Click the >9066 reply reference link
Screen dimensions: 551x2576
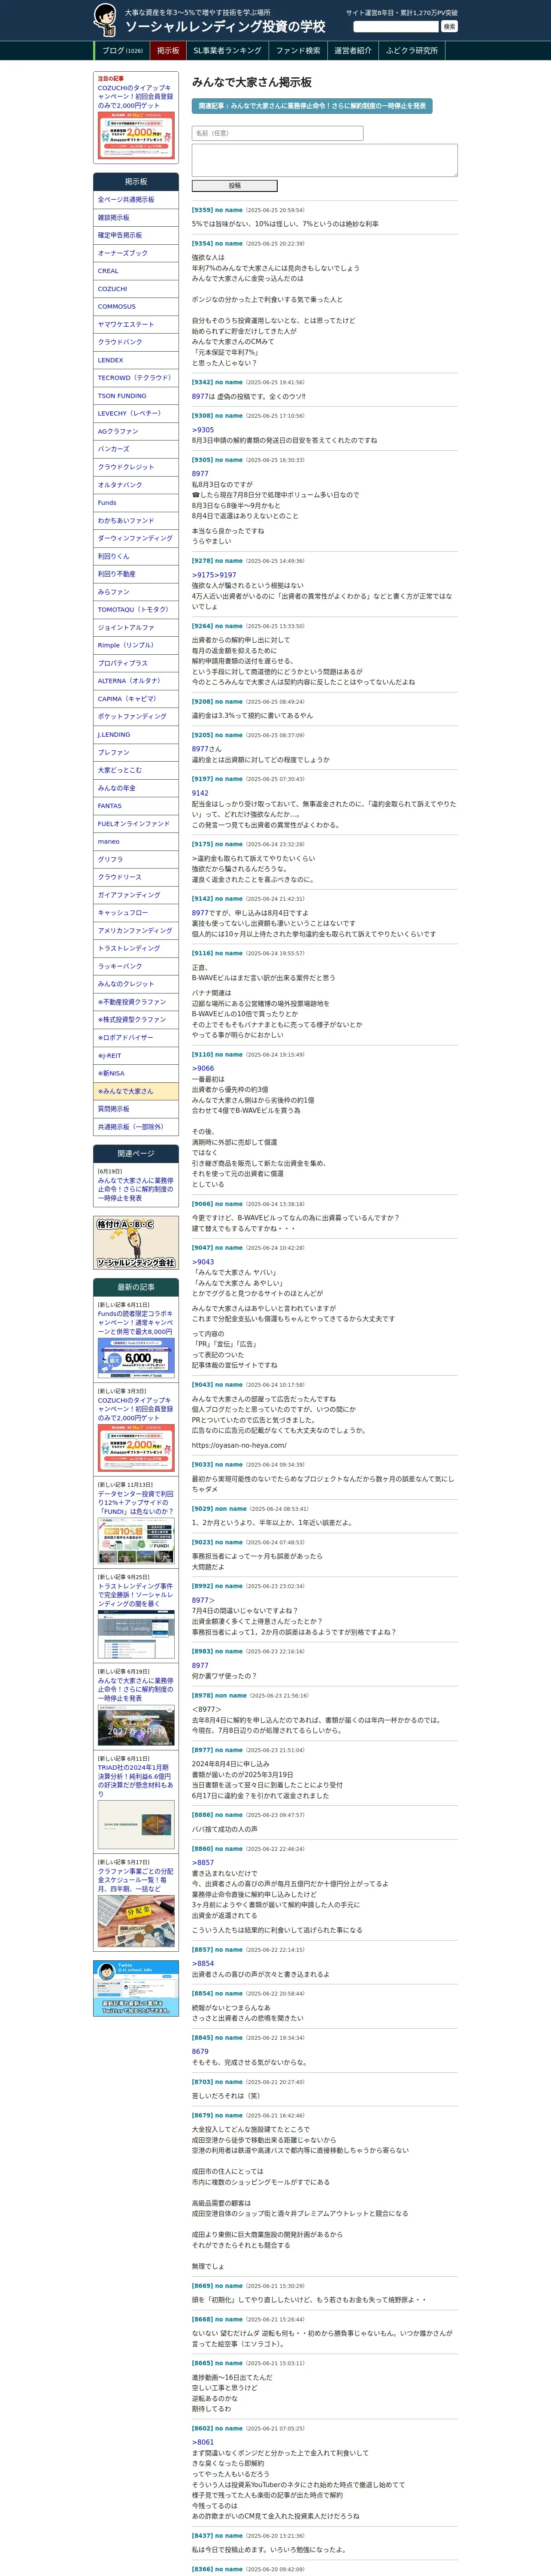[x=203, y=1068]
